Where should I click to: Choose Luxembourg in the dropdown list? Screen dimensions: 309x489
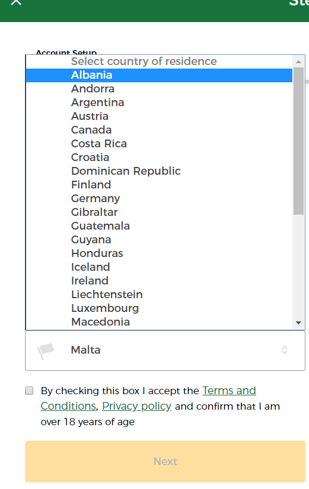[159, 308]
